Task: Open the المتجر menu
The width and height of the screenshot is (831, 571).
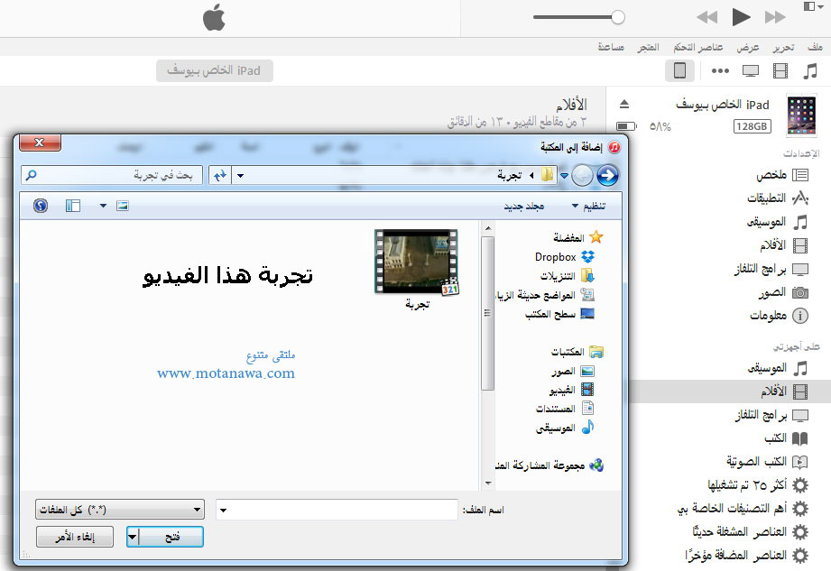Action: click(648, 47)
